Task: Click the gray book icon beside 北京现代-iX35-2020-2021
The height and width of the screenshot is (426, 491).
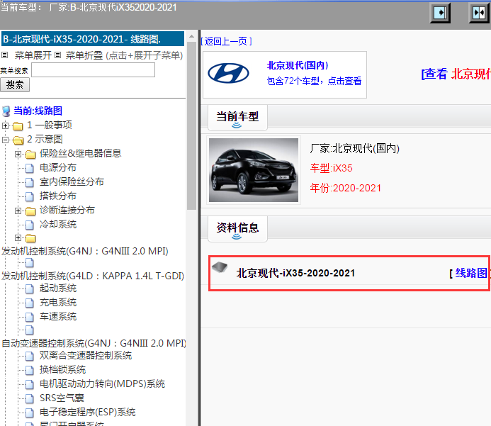Action: [x=220, y=267]
